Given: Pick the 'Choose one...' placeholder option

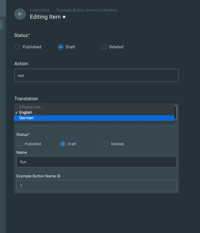Looking at the screenshot, I should coord(32,107).
